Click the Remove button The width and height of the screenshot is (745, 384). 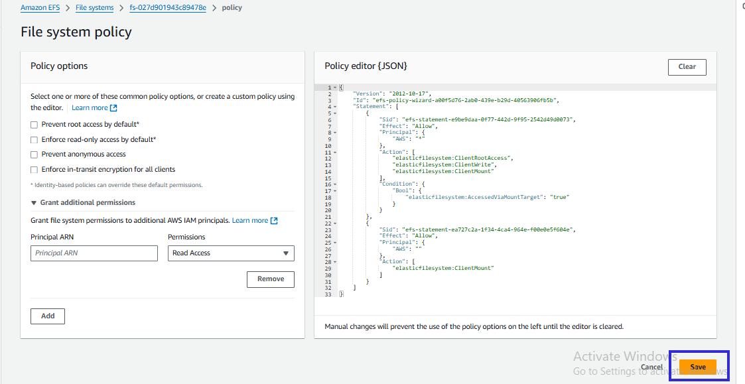pyautogui.click(x=271, y=279)
